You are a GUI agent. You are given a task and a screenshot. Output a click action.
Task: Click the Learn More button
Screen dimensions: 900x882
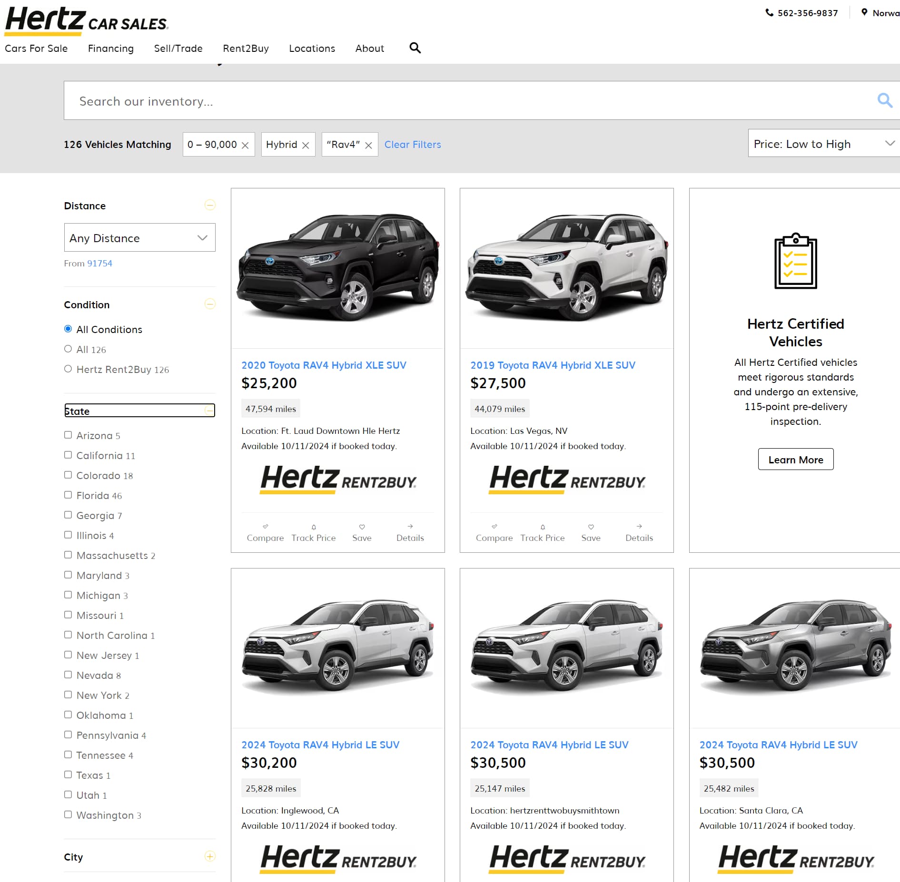tap(795, 460)
